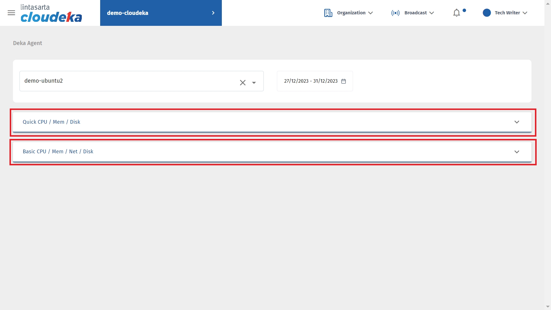Clear the demo-ubuntu2 selection with X
Viewport: 551px width, 310px height.
[242, 83]
